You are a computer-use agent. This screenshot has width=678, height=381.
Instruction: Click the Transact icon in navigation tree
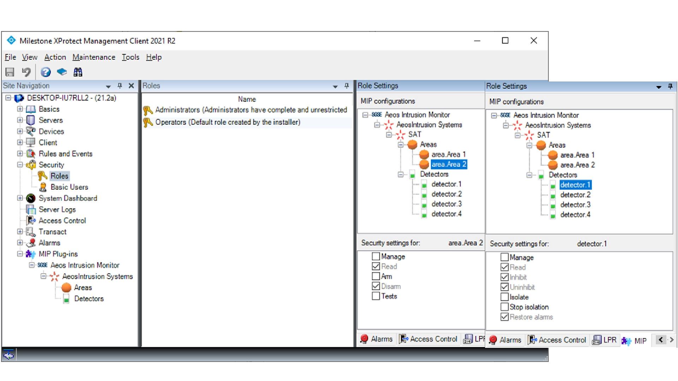click(31, 232)
